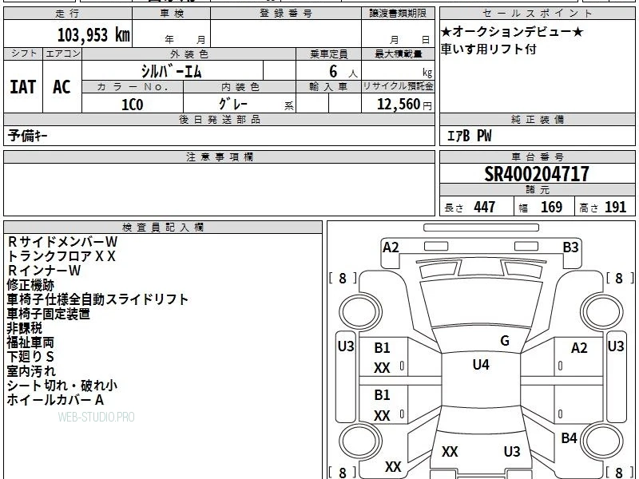Click the シフト header cell
Image resolution: width=639 pixels, height=479 pixels.
(x=24, y=53)
